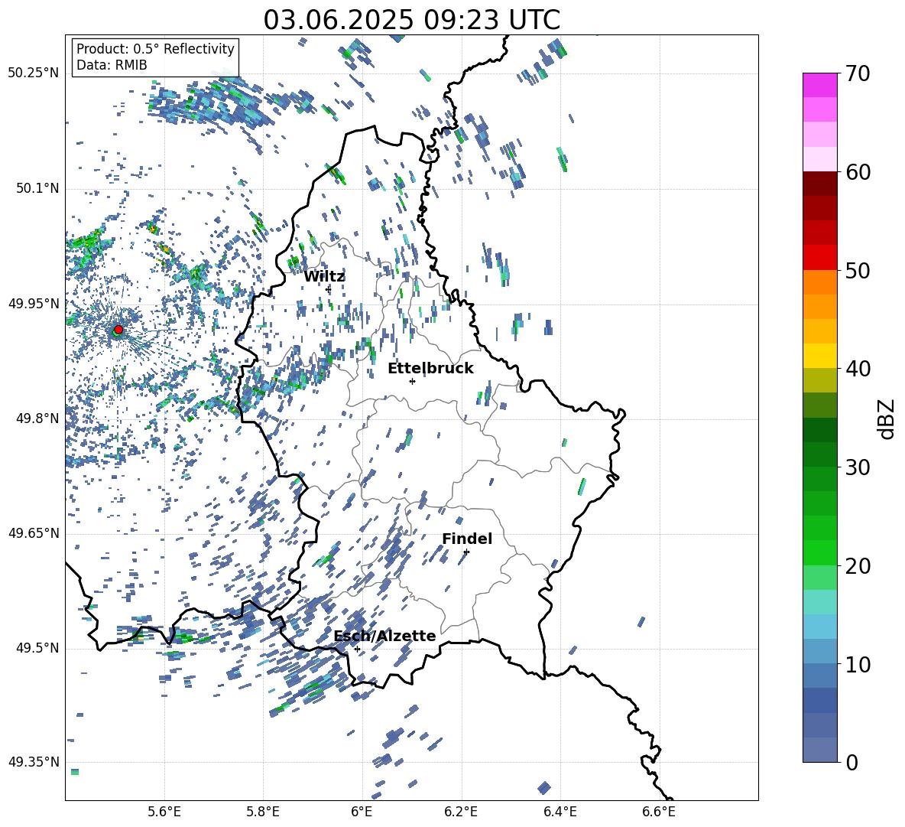Click the 49.5°N latitude label
This screenshot has width=905, height=827.
pos(37,648)
